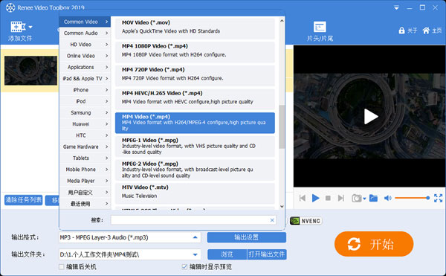Mute audio with the speaker icon
Image resolution: width=446 pixels, height=276 pixels.
(388, 198)
